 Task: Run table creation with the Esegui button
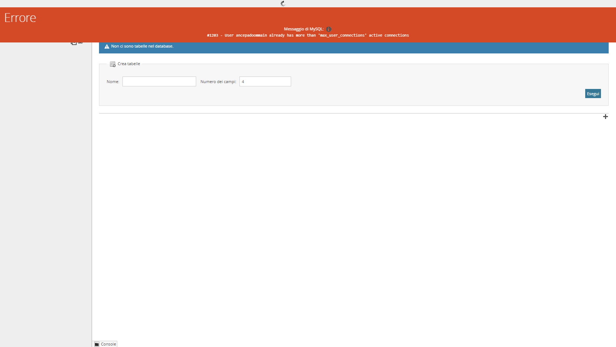coord(593,94)
